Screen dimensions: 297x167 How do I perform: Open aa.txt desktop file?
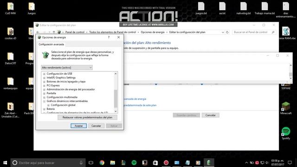click(x=222, y=8)
